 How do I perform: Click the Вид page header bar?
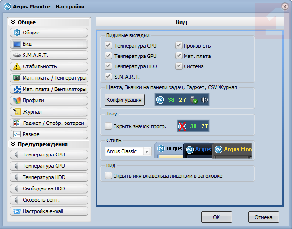click(x=190, y=22)
